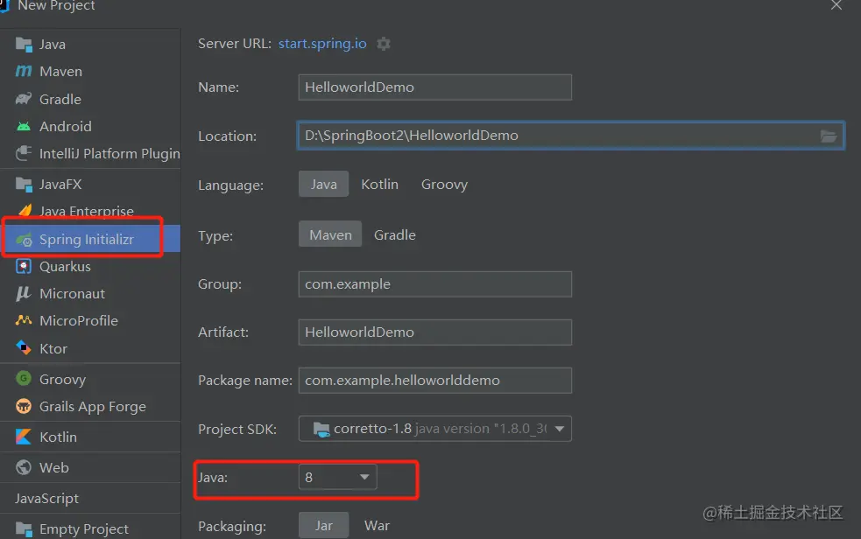Click the MicroProfile icon
The height and width of the screenshot is (539, 861).
(24, 320)
